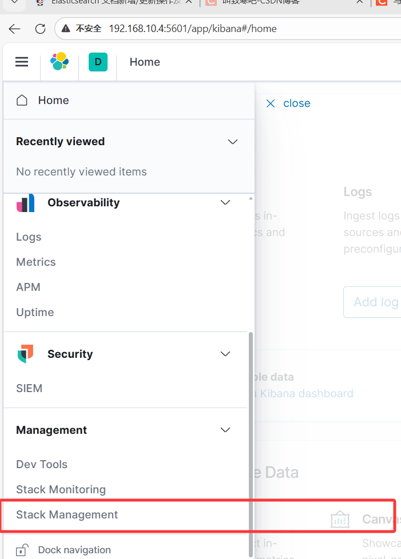Click the browser address bar URL
The width and height of the screenshot is (401, 559).
tap(193, 29)
